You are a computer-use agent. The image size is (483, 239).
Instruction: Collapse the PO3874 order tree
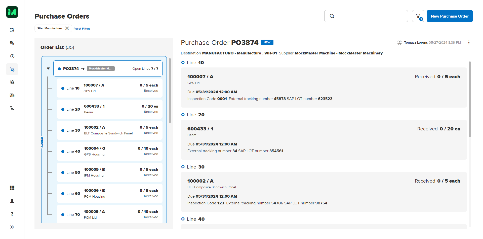pos(48,68)
